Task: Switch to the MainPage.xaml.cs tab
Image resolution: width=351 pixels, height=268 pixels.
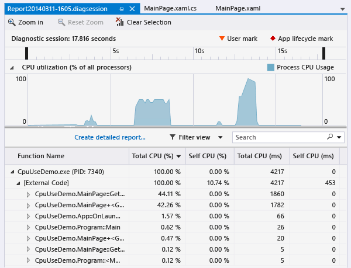Action: click(x=170, y=9)
